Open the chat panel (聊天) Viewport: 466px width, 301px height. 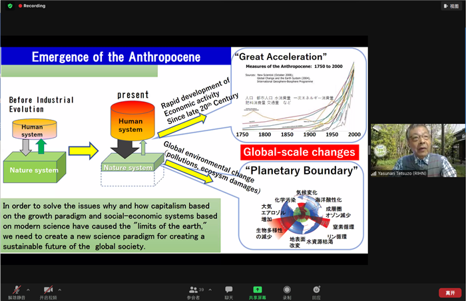click(x=229, y=291)
